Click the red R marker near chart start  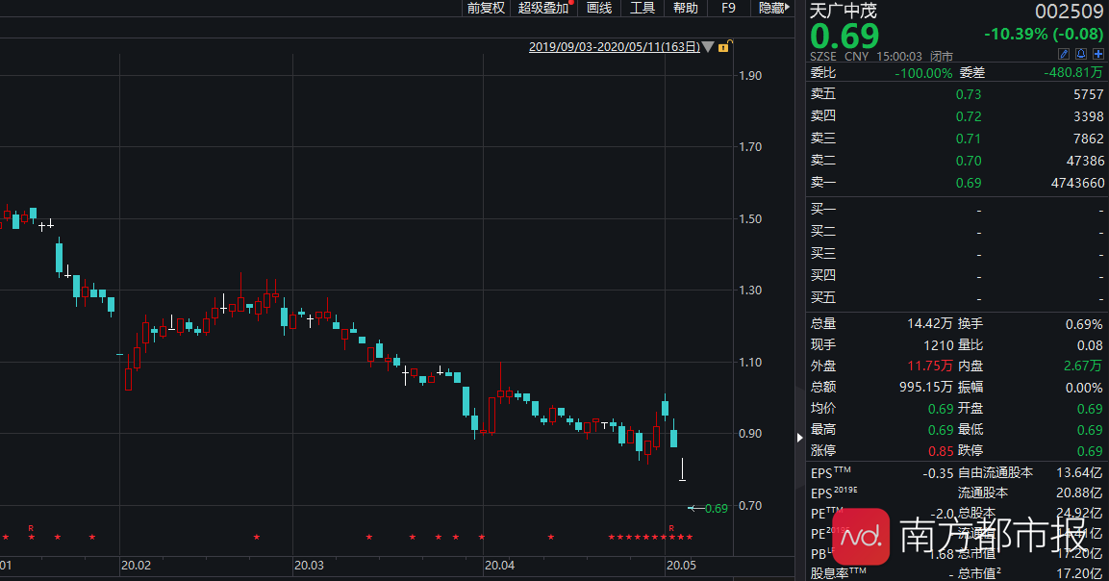tap(31, 527)
